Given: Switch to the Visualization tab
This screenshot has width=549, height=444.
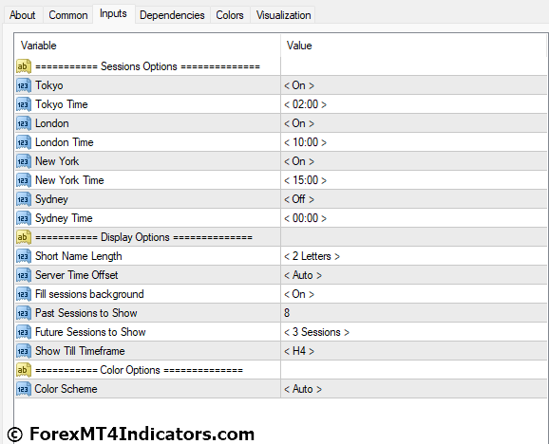Looking at the screenshot, I should click(283, 15).
